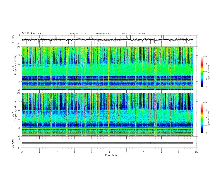This screenshot has height=171, width=221.
Task: Click time axis tick label "9"
Action: tap(179, 152)
